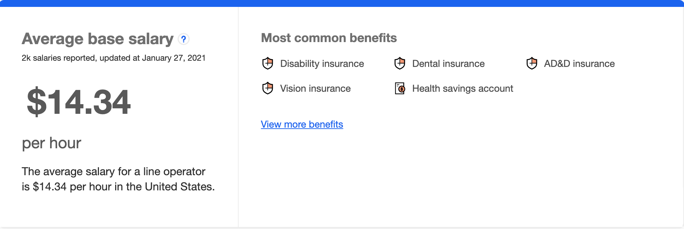The width and height of the screenshot is (684, 229).
Task: Click the Most common benefits heading
Action: [x=329, y=38]
